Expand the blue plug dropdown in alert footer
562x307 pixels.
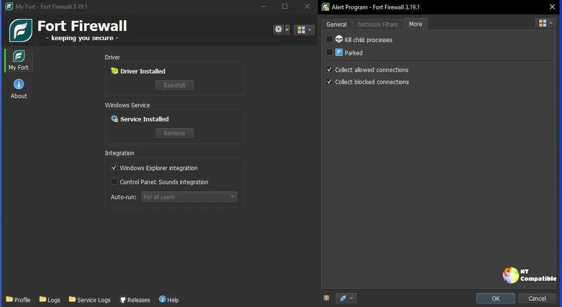346,298
